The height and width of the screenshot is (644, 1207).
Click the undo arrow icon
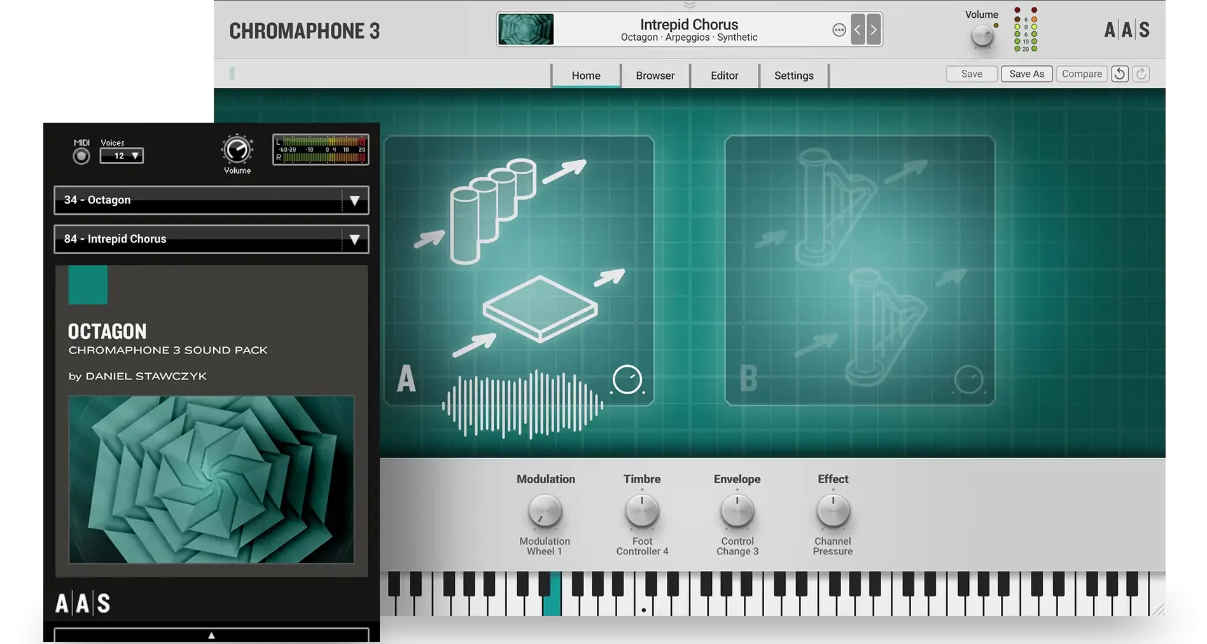point(1120,74)
